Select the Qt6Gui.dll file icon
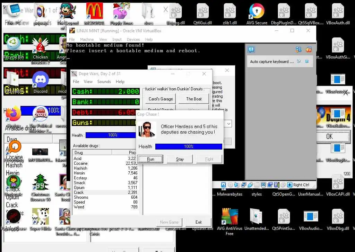355x252 pixels. click(202, 13)
